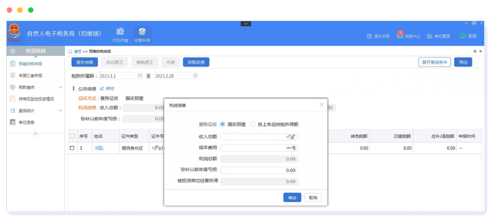Open the 操作手册 manual

pos(378,36)
